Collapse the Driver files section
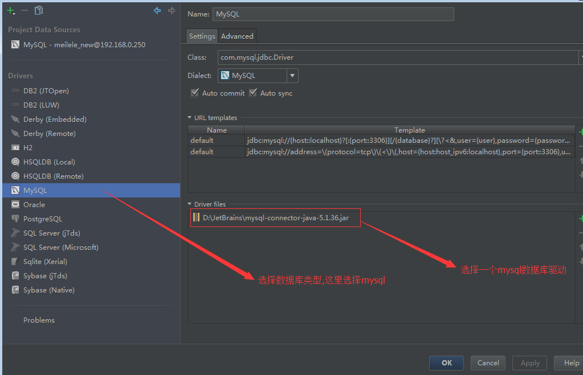The width and height of the screenshot is (583, 375). click(190, 204)
